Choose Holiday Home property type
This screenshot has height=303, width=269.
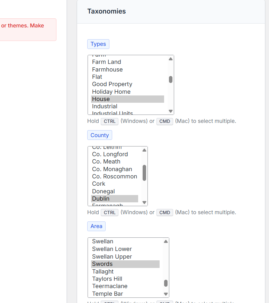click(x=111, y=92)
